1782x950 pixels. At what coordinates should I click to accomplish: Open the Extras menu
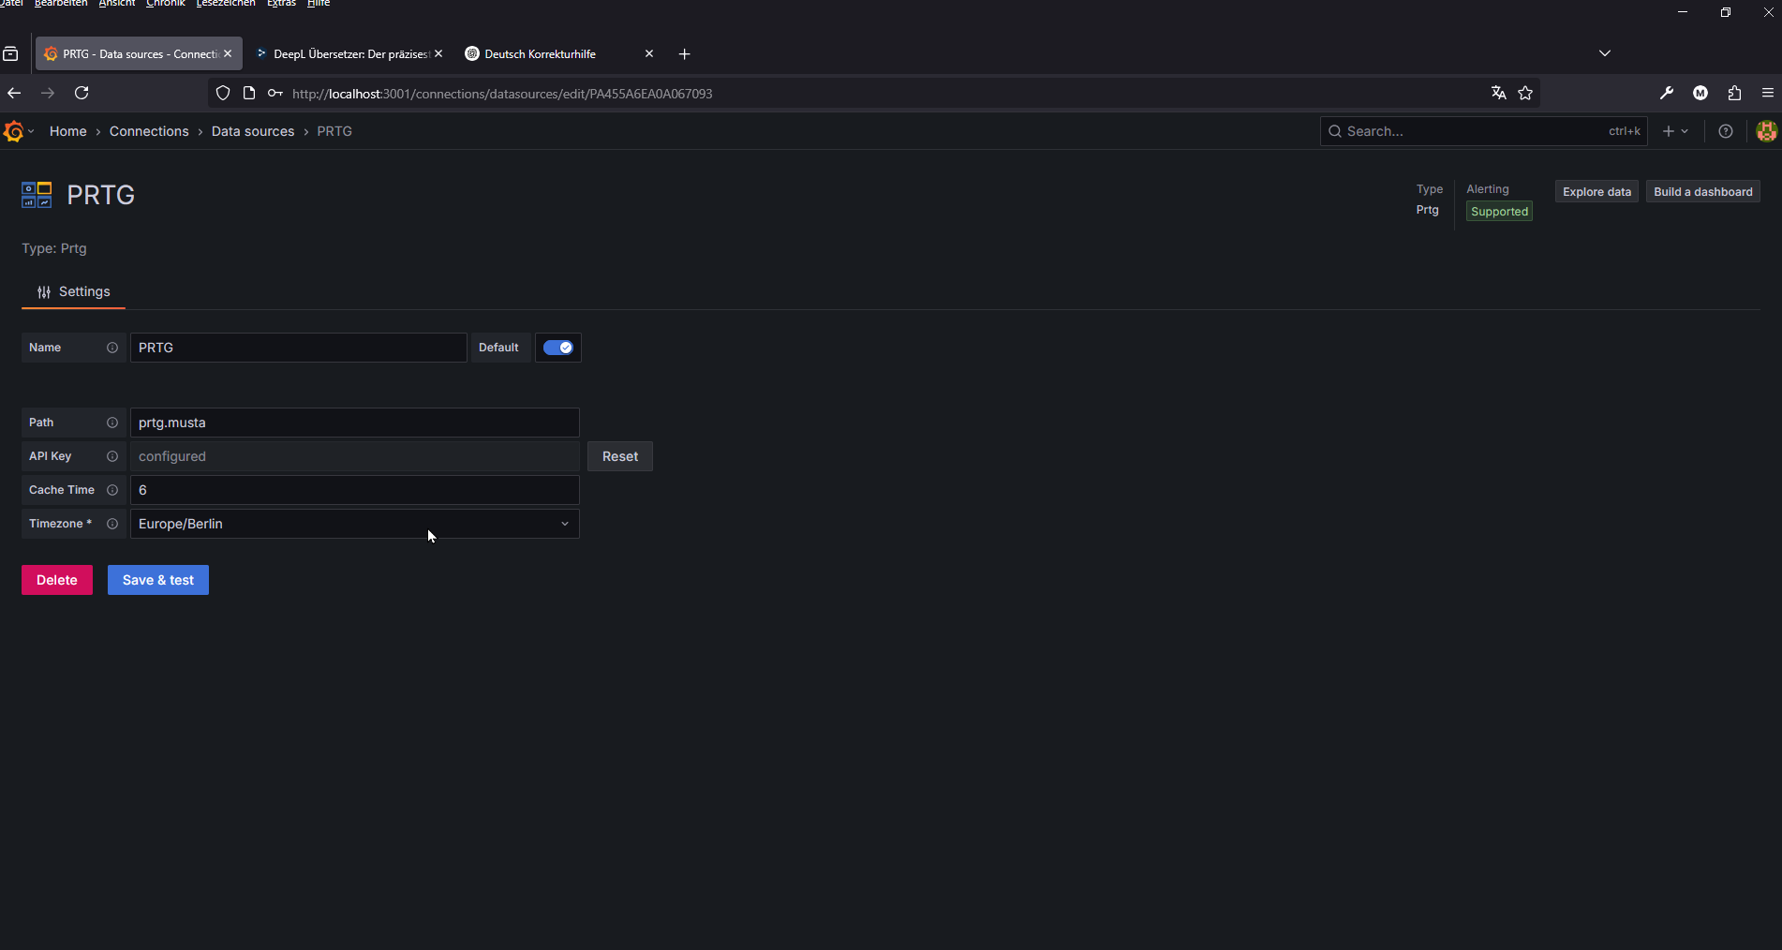tap(281, 4)
